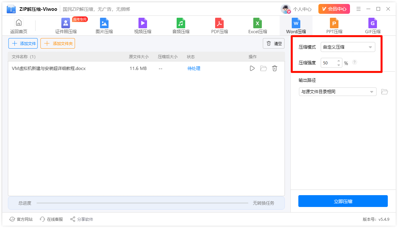
Task: Click the overall progress bar
Action: [x=142, y=203]
